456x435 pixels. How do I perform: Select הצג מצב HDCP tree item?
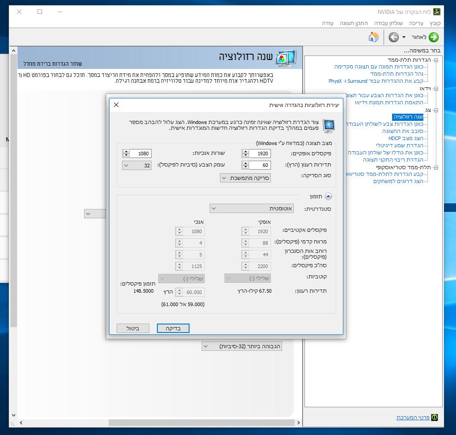tap(406, 138)
